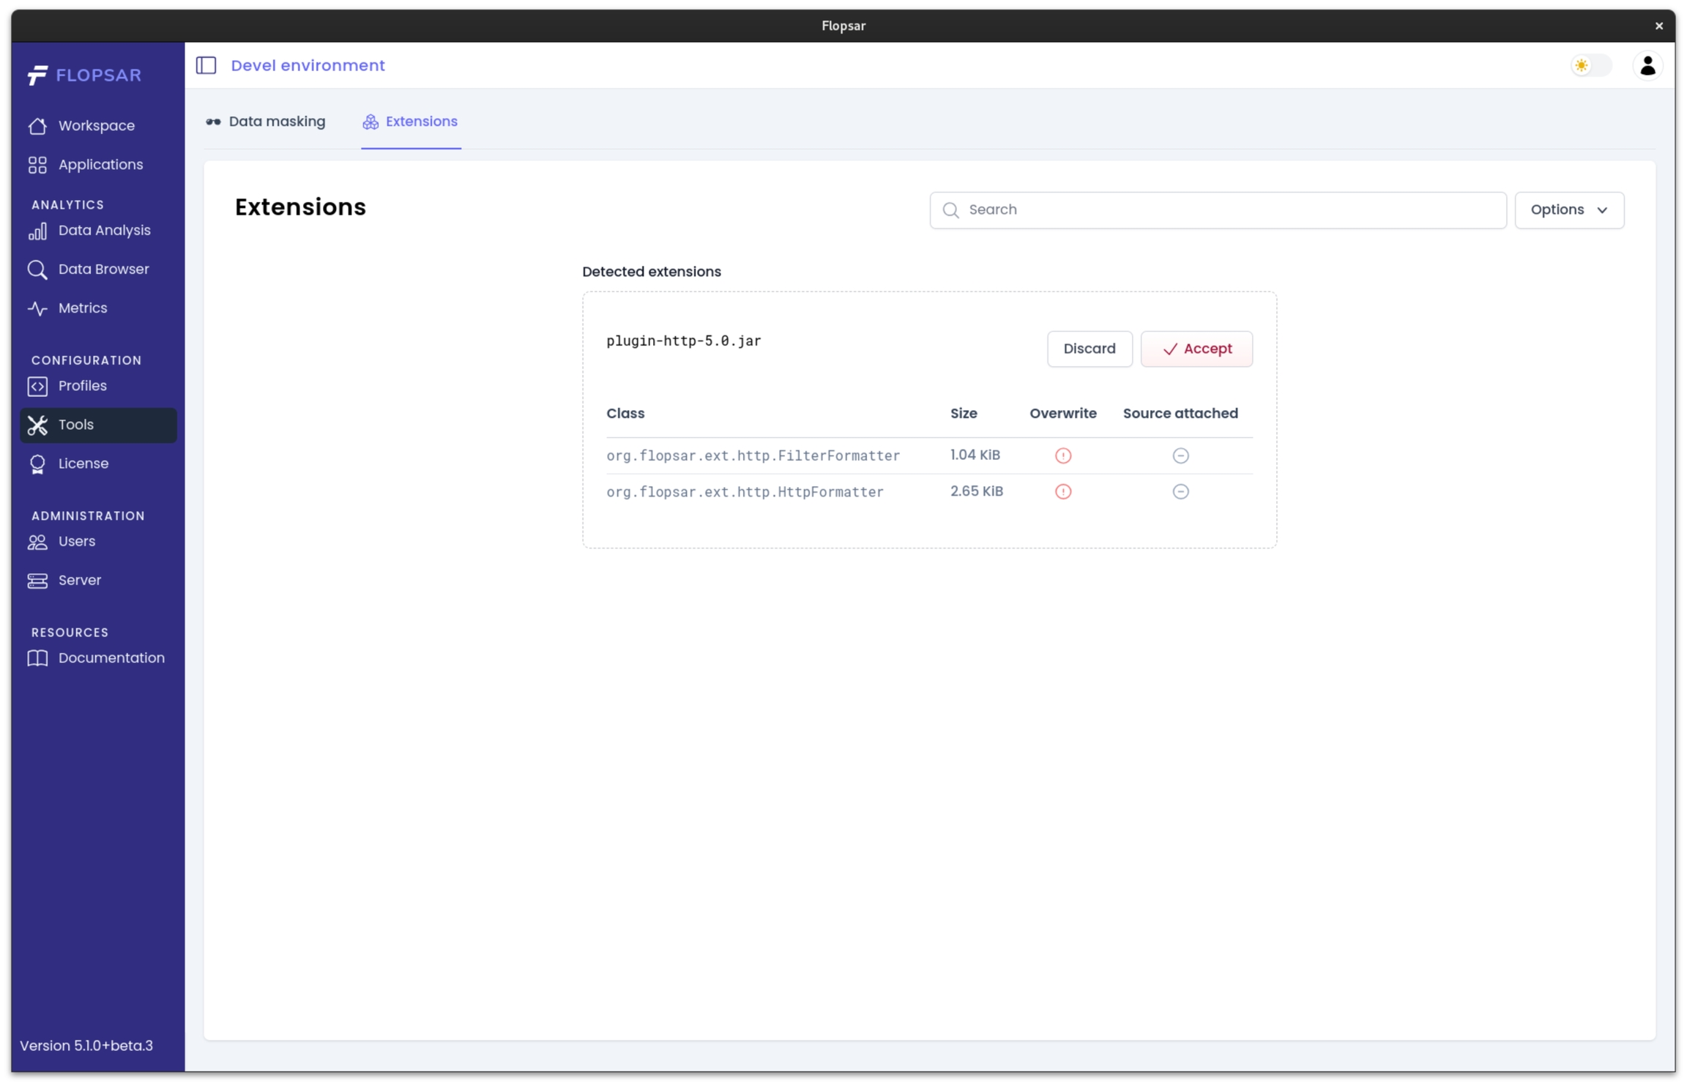Switch to the Data masking tab
1687x1086 pixels.
coord(266,122)
